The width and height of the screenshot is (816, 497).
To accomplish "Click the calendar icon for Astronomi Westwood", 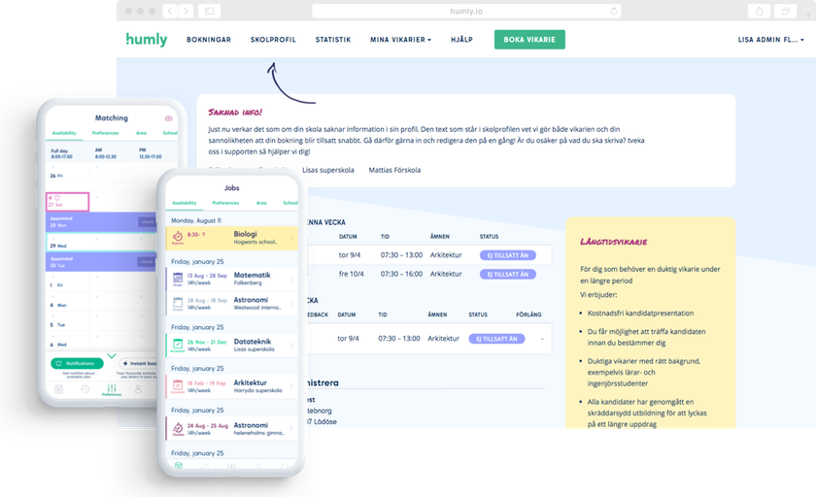I will [178, 304].
